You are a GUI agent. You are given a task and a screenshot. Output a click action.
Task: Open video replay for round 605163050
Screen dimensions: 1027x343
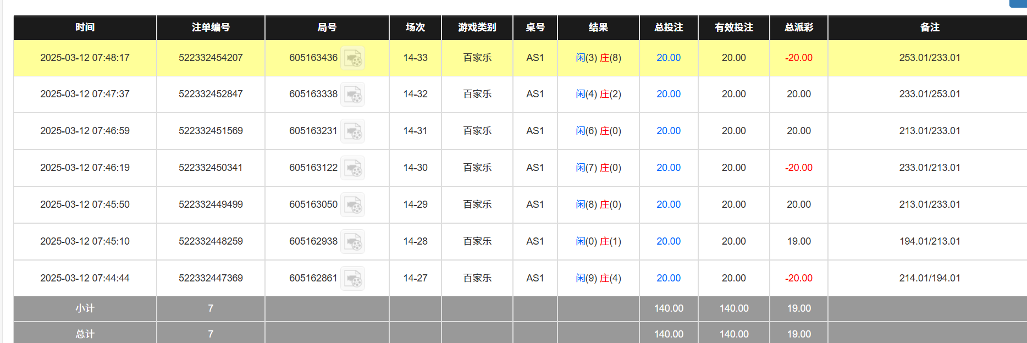click(x=355, y=204)
